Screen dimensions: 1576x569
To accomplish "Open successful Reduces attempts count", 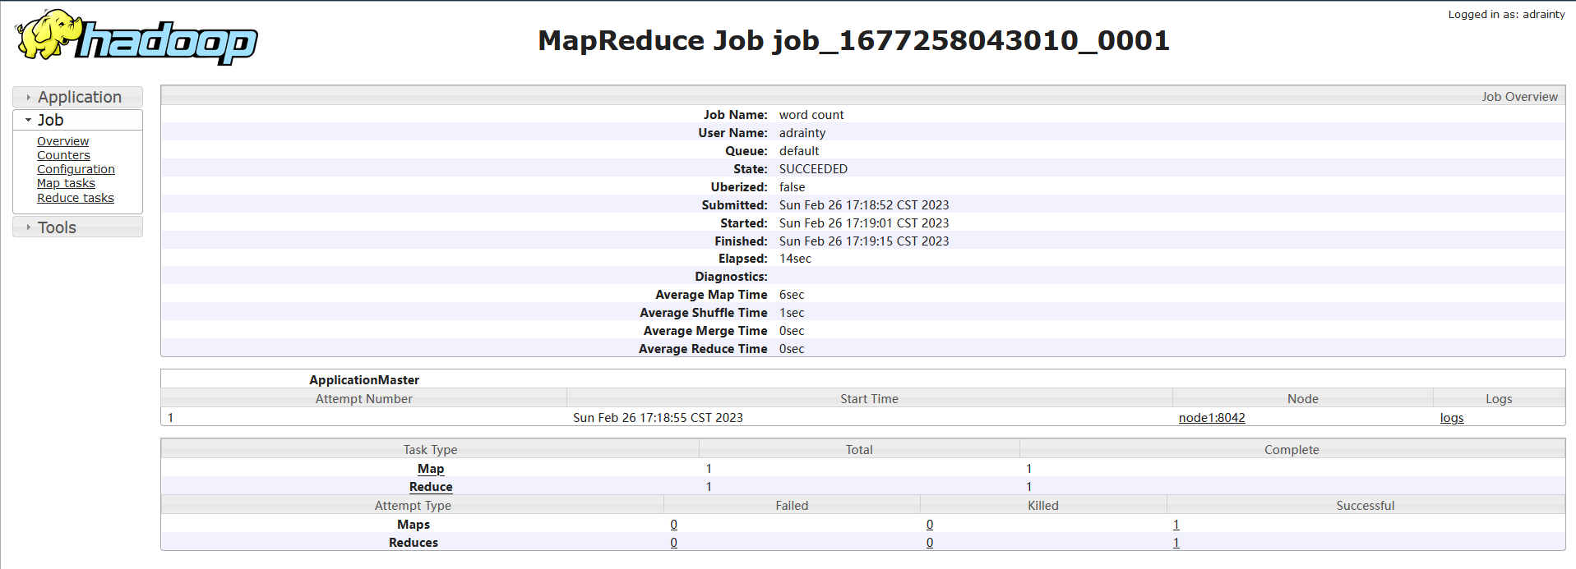I will pyautogui.click(x=1176, y=543).
